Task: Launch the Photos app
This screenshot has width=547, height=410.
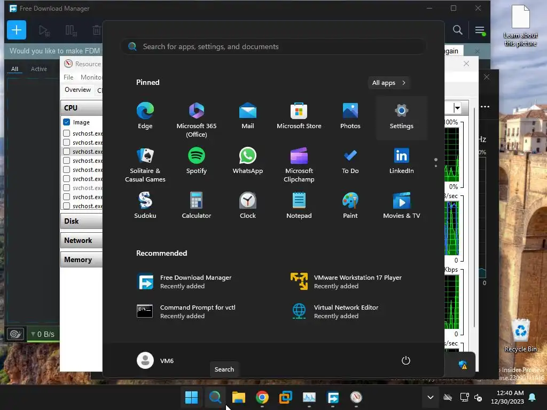Action: click(x=350, y=116)
